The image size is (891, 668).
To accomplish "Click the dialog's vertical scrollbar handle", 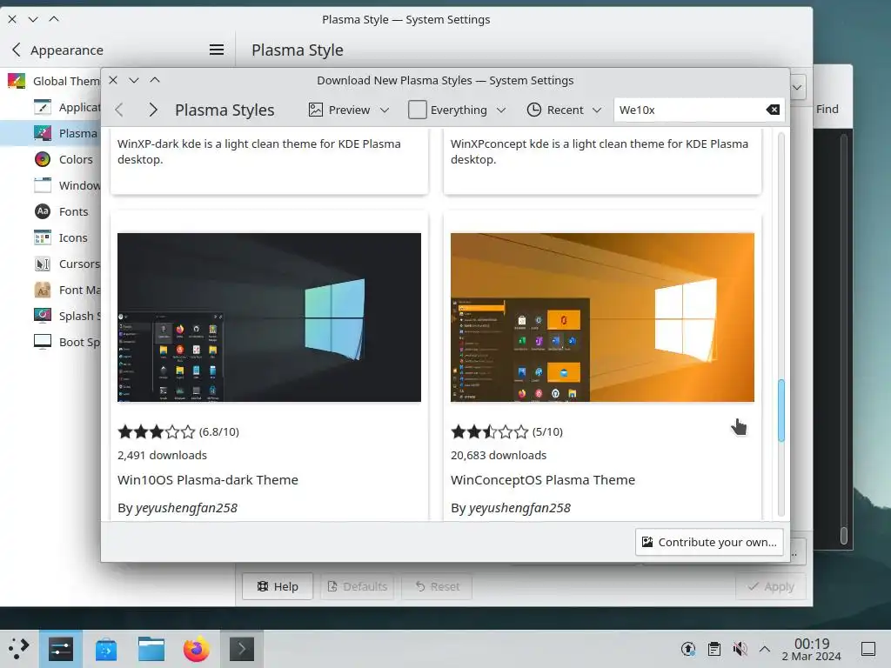I will 780,411.
